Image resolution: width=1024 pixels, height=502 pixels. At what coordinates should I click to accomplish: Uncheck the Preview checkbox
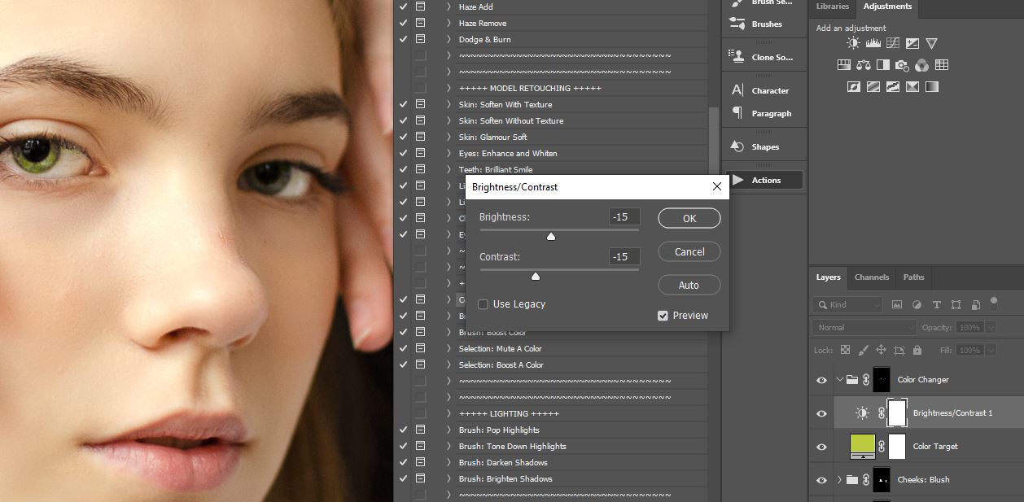pyautogui.click(x=663, y=316)
